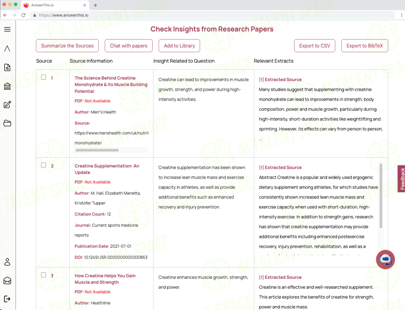Click the 'Citation Count: 12' text
405x310 pixels.
[93, 214]
